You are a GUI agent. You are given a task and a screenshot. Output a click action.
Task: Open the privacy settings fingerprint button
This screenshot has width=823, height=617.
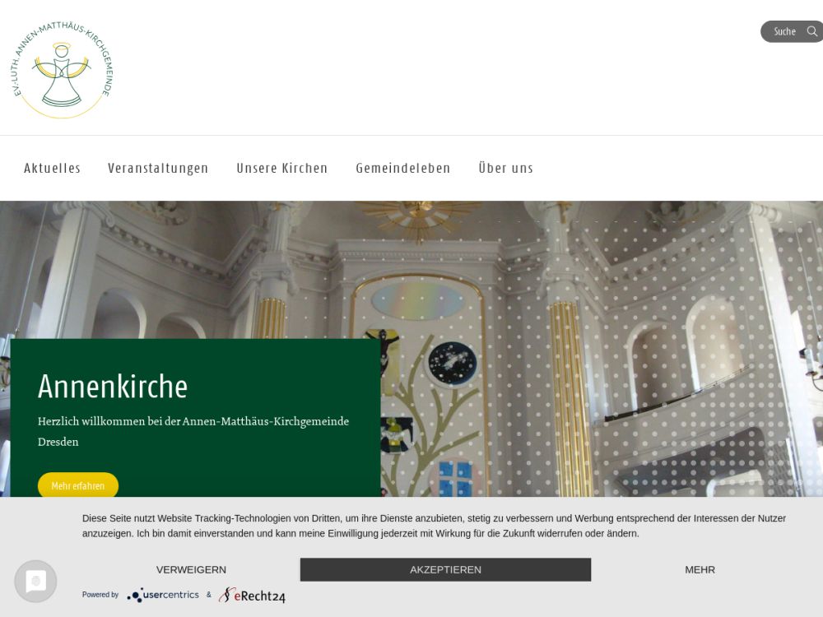coord(35,582)
